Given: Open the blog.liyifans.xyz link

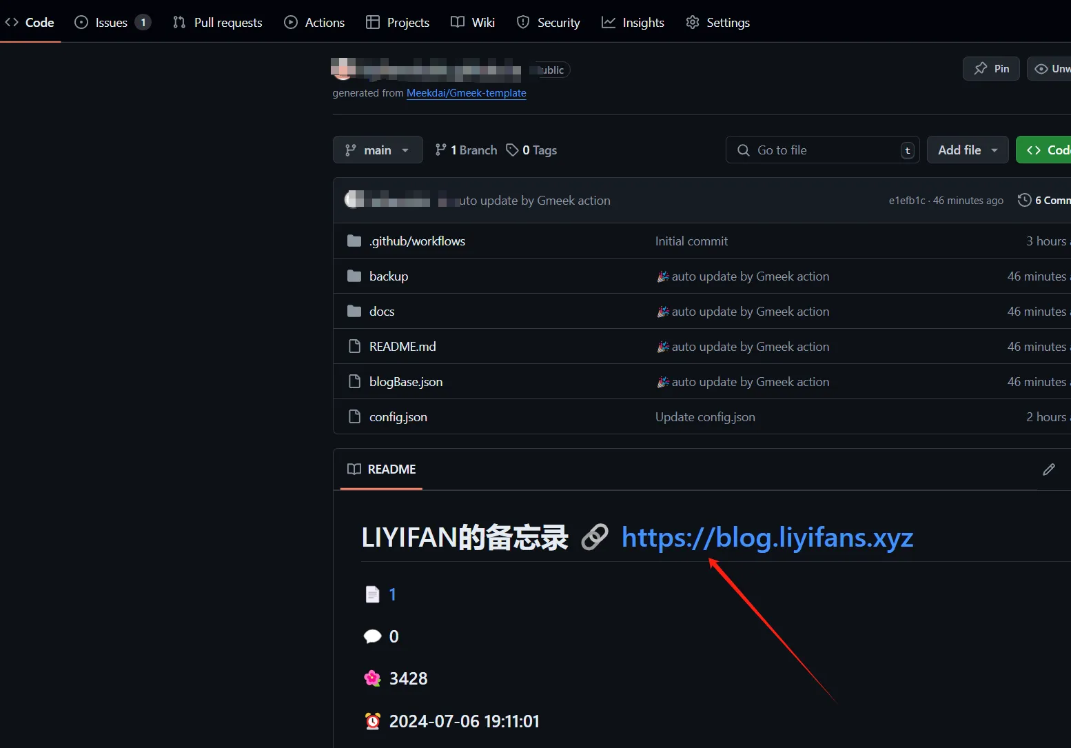Looking at the screenshot, I should (x=766, y=538).
